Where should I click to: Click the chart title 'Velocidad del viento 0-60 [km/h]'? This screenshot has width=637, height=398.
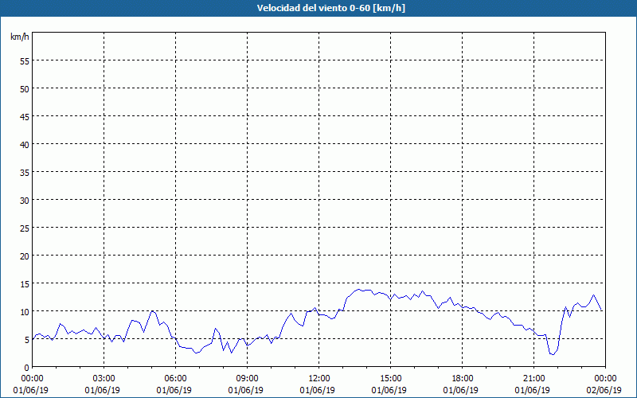(330, 8)
